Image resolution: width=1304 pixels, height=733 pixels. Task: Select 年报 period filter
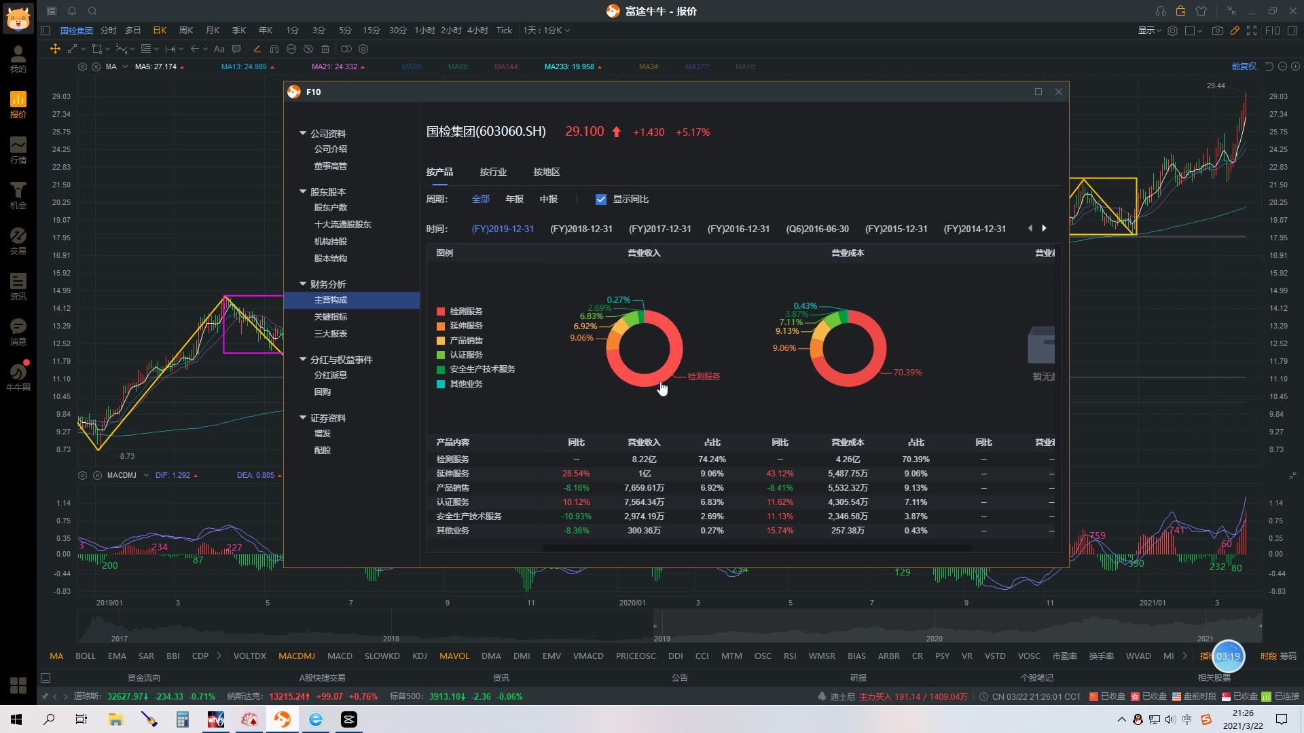515,200
